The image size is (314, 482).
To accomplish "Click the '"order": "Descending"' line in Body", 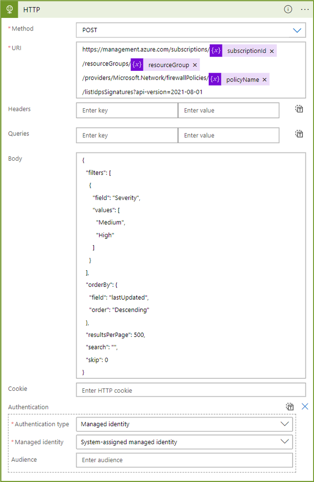I will (x=119, y=310).
